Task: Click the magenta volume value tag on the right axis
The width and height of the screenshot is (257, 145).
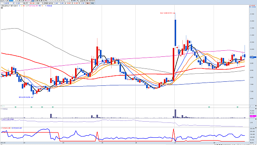Action: point(253,116)
